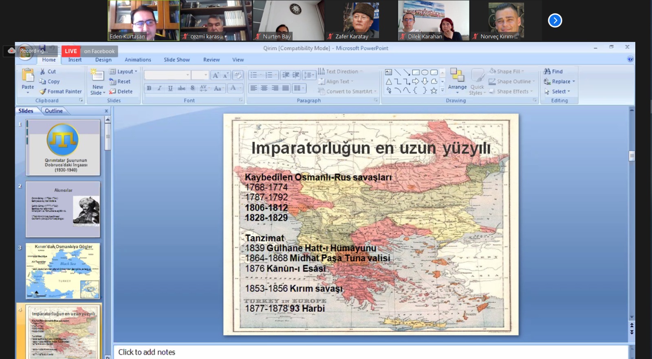Open the Layout dropdown
Viewport: 652px width, 359px height.
(123, 71)
